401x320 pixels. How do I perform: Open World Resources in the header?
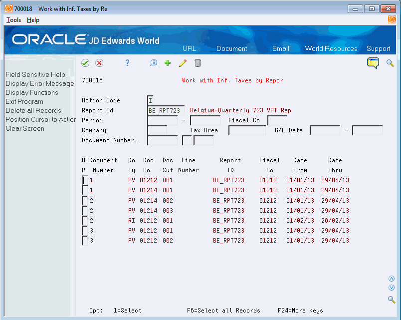coord(331,48)
